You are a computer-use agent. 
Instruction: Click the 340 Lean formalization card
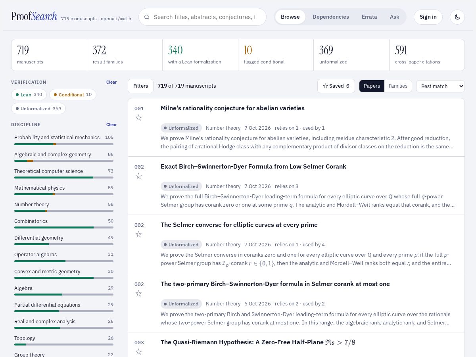tap(200, 55)
